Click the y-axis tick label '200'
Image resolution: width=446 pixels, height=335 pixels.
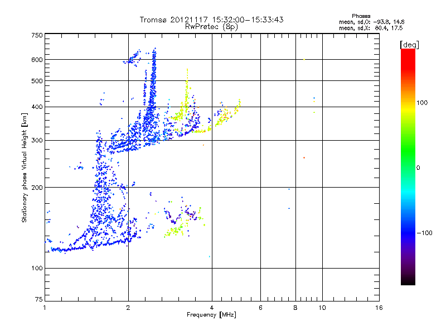37,188
